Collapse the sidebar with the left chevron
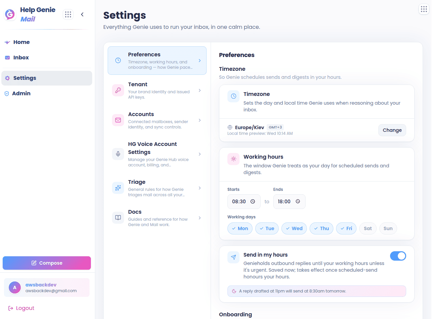Image resolution: width=432 pixels, height=319 pixels. click(x=82, y=14)
